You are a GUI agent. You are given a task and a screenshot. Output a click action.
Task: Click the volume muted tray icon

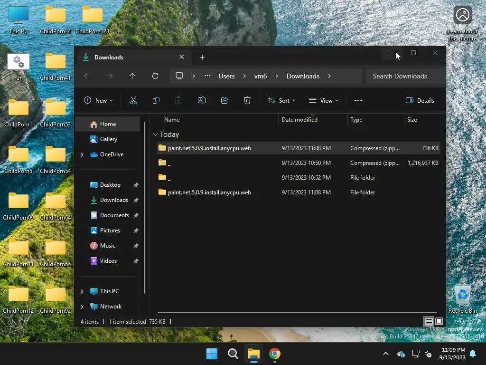coord(429,354)
